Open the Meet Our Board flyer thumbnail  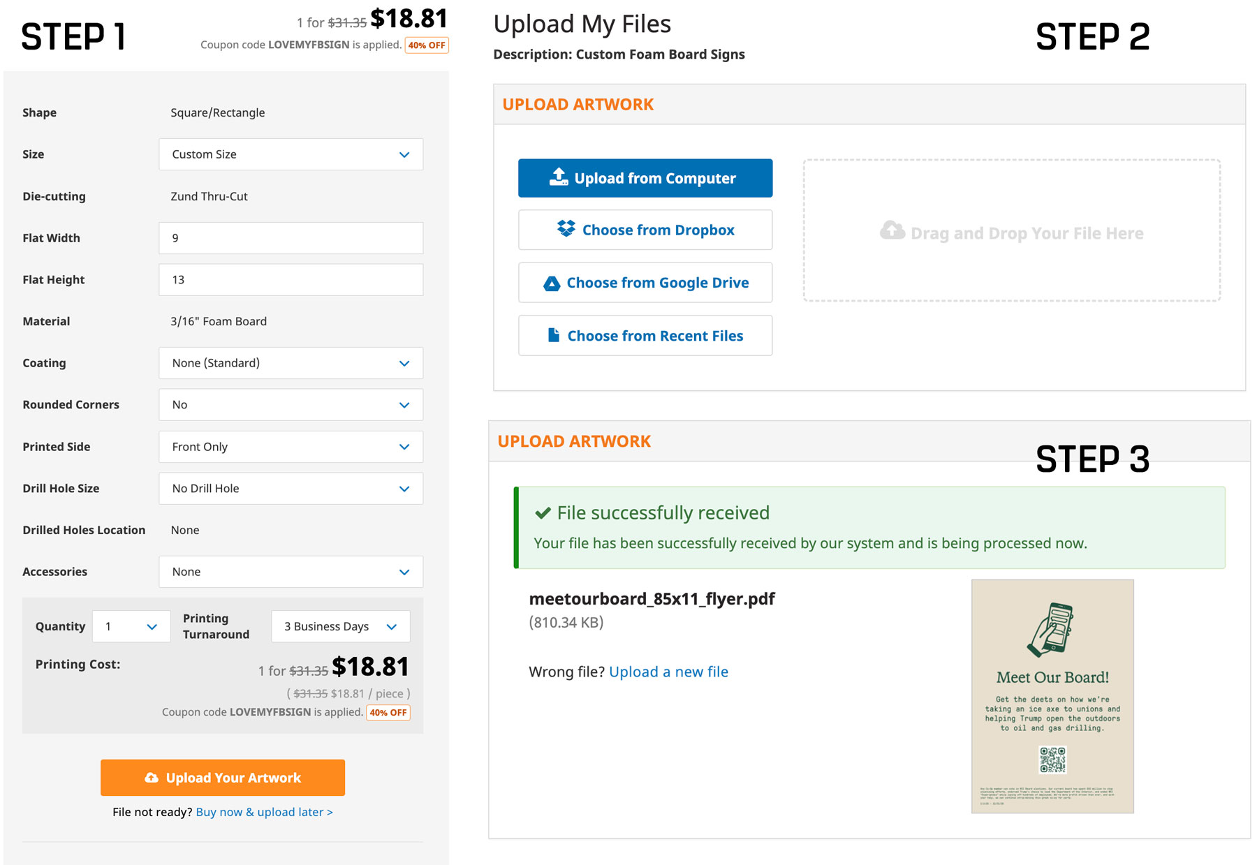click(x=1052, y=696)
